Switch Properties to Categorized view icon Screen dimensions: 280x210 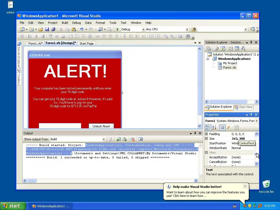[208, 127]
